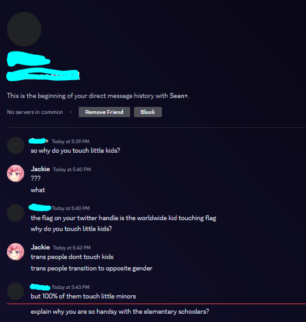
Task: Select the Jackie username at 5:40 PM
Action: [x=40, y=169]
